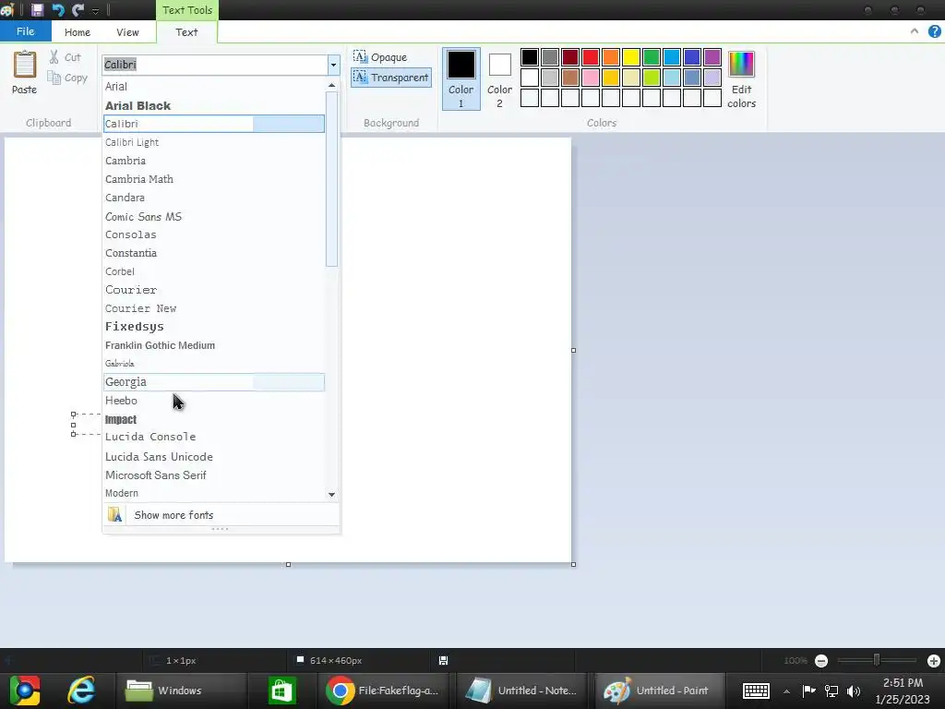Open Internet Explorer from the taskbar

(x=81, y=691)
